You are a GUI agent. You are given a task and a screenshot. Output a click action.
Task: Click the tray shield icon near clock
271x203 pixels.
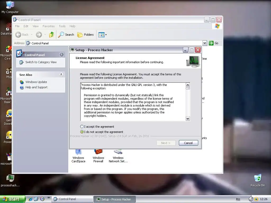click(x=256, y=199)
